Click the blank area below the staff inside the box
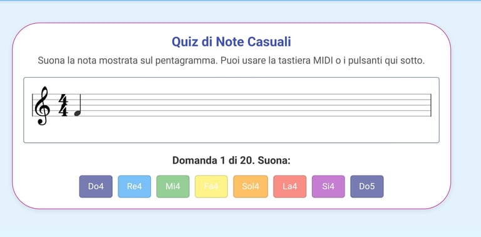 click(231, 130)
